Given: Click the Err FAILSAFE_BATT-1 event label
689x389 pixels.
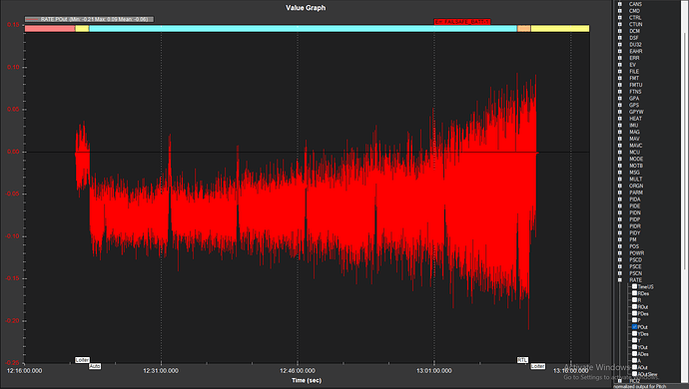Looking at the screenshot, I should pyautogui.click(x=461, y=22).
